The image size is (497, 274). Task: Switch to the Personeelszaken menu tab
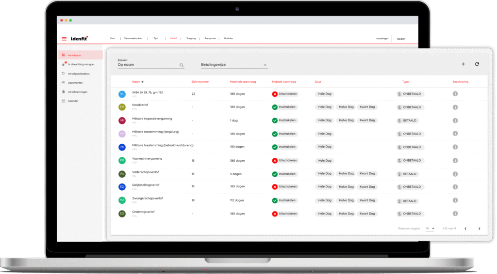pyautogui.click(x=134, y=38)
